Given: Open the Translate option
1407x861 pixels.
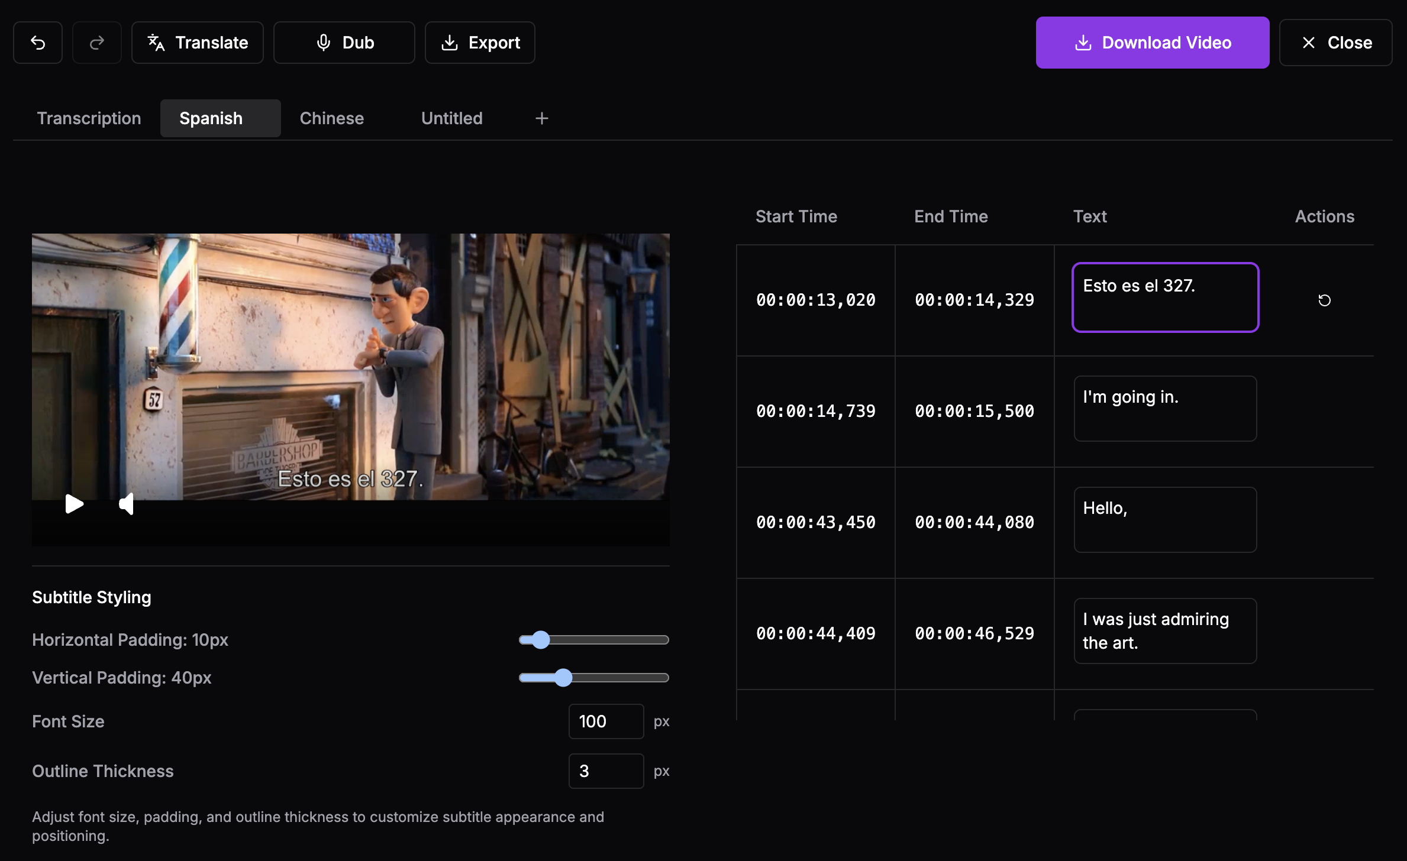Looking at the screenshot, I should click(x=198, y=43).
